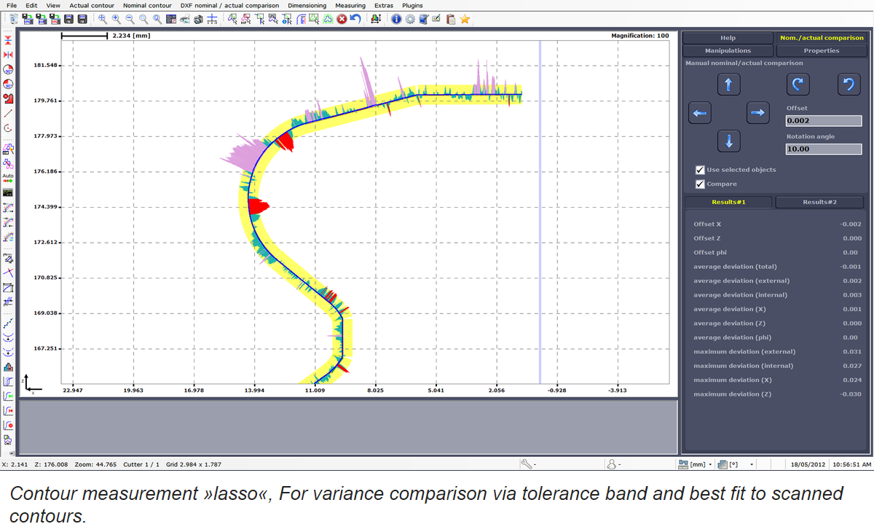This screenshot has height=532, width=874.
Task: Switch to the Results#2 tab
Action: coord(819,202)
